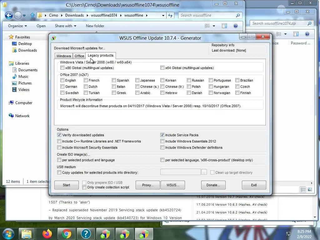Expand the view options arrow in Explorer toolbar
Screen dimensions: 320x240
click(214, 26)
